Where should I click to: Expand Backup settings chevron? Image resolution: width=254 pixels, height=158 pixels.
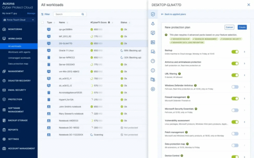click(x=244, y=52)
